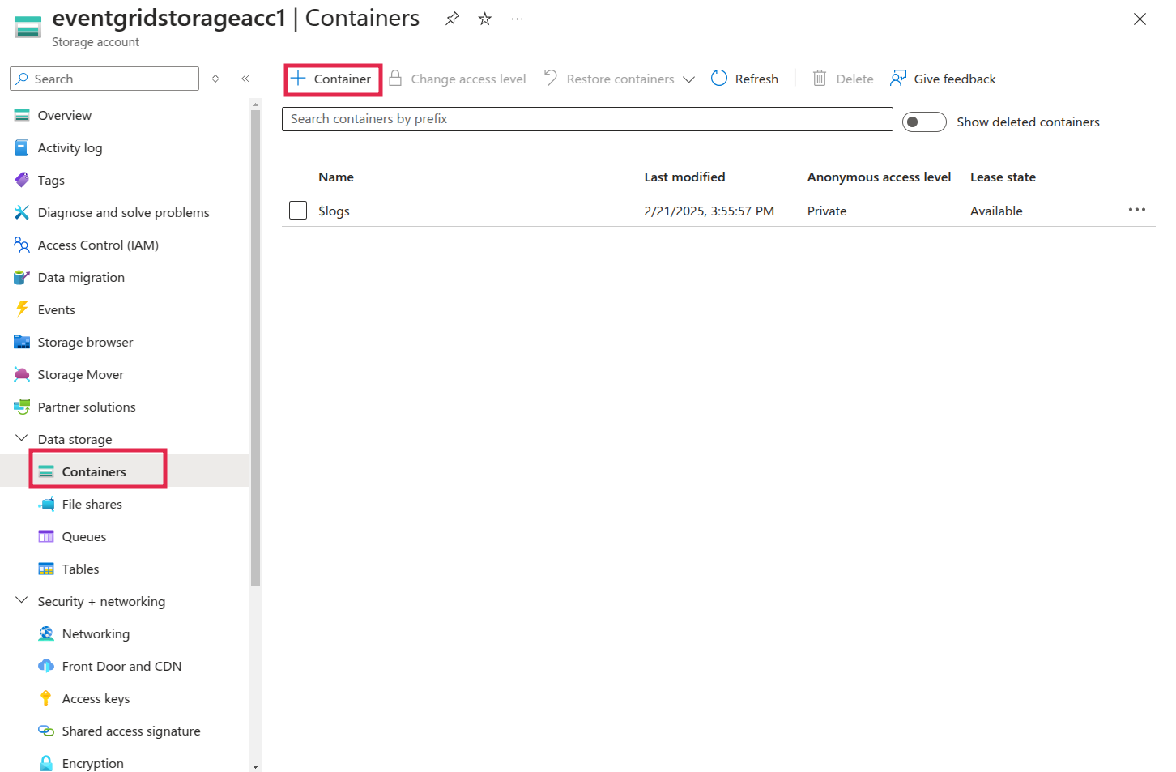Click the add Container button
The height and width of the screenshot is (772, 1176).
(332, 79)
